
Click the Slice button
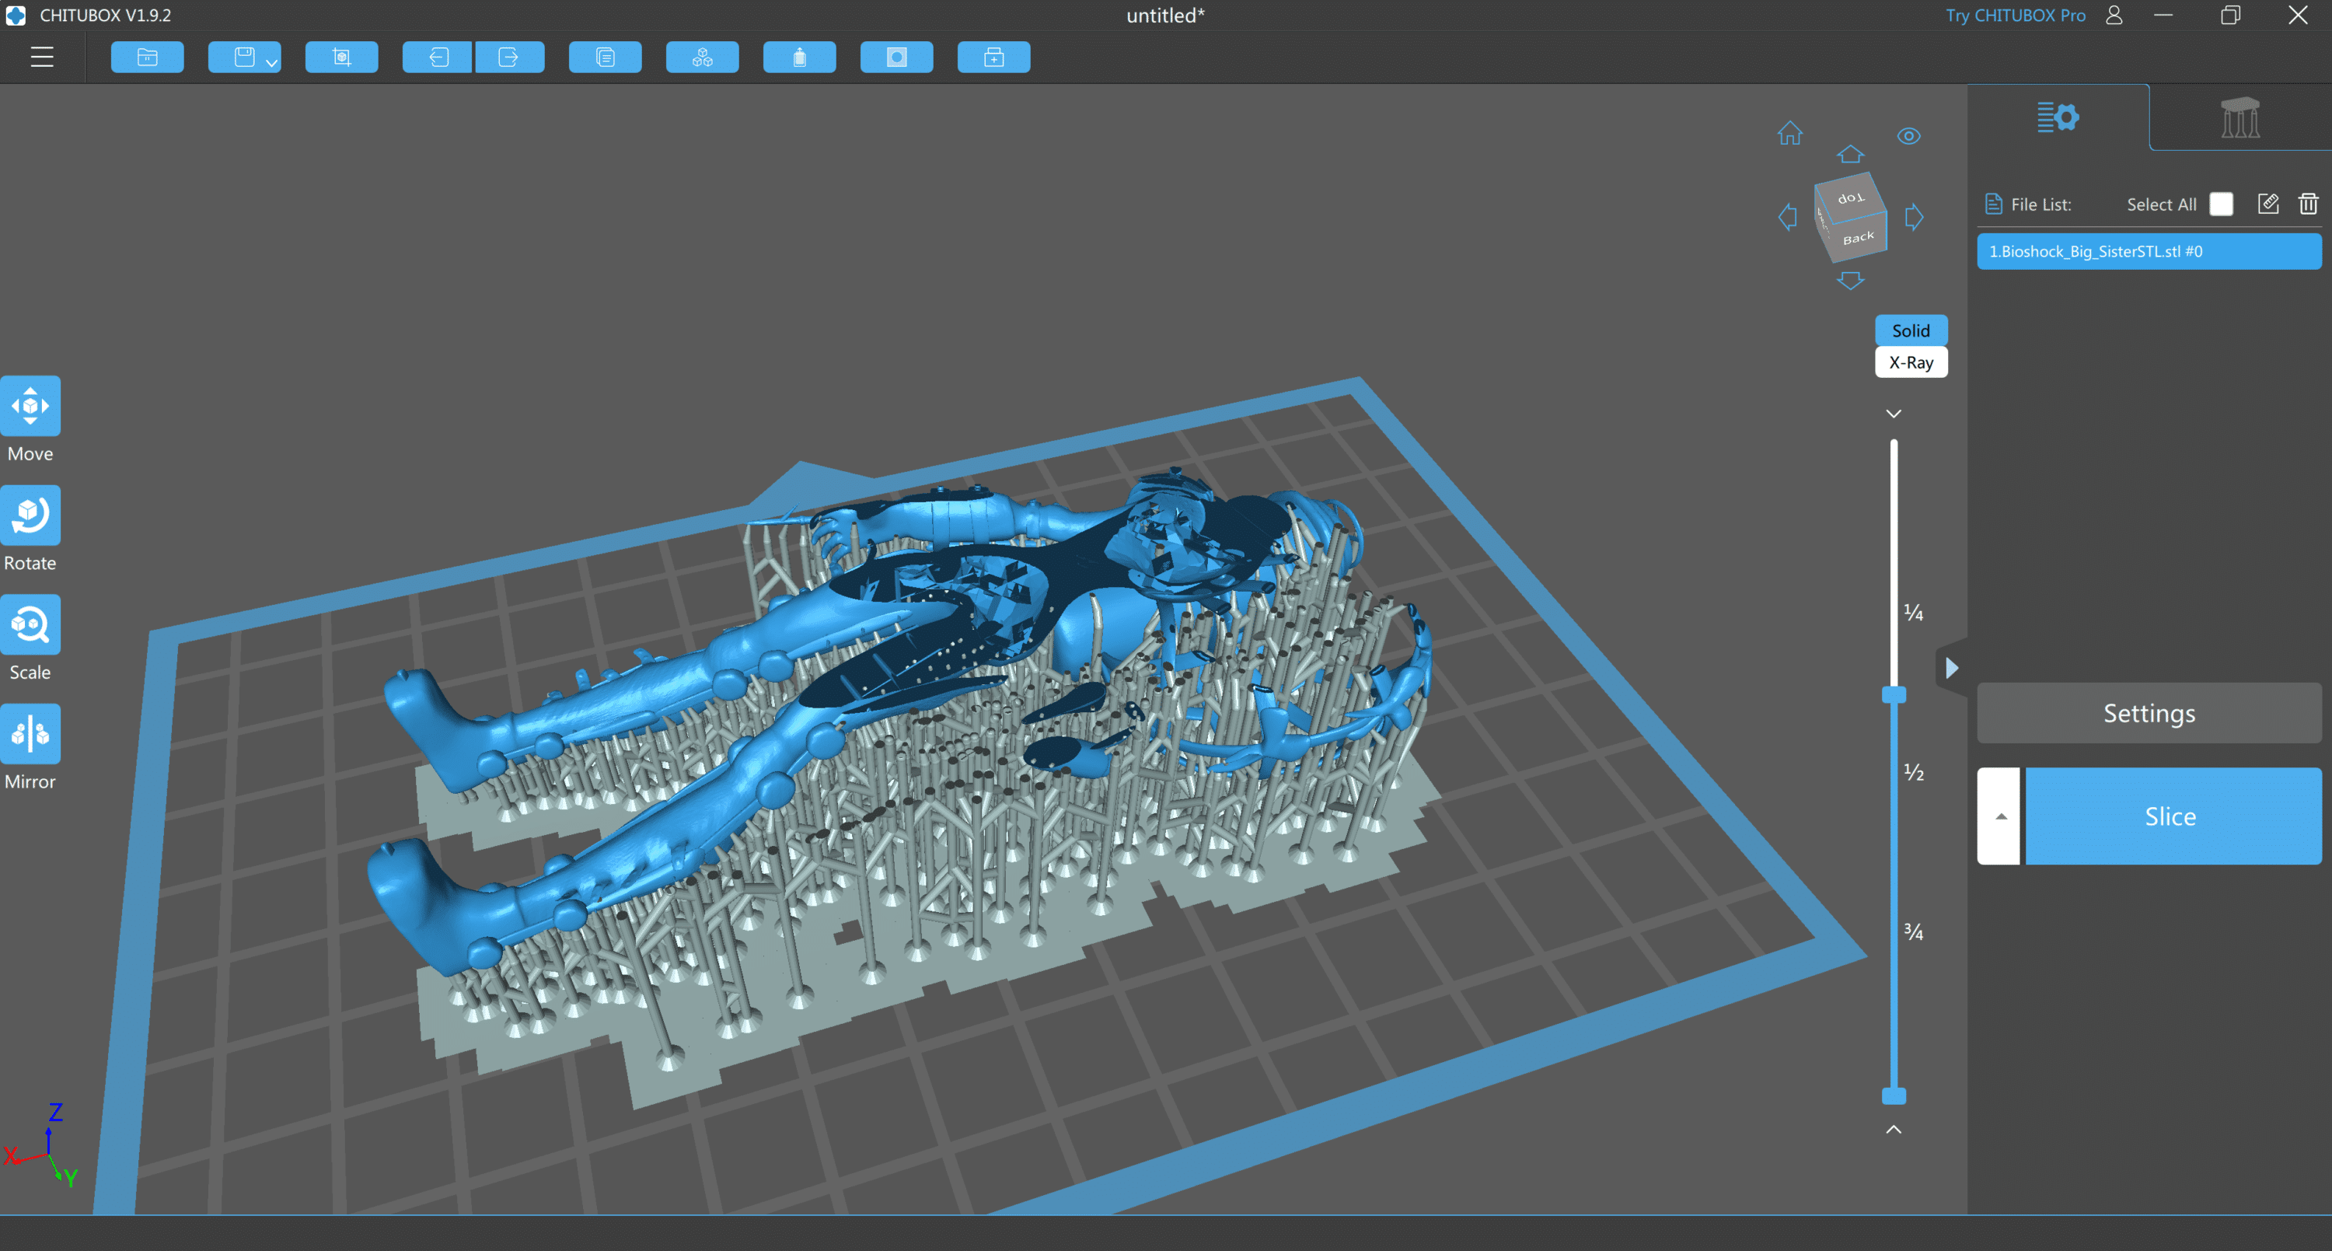[2170, 816]
